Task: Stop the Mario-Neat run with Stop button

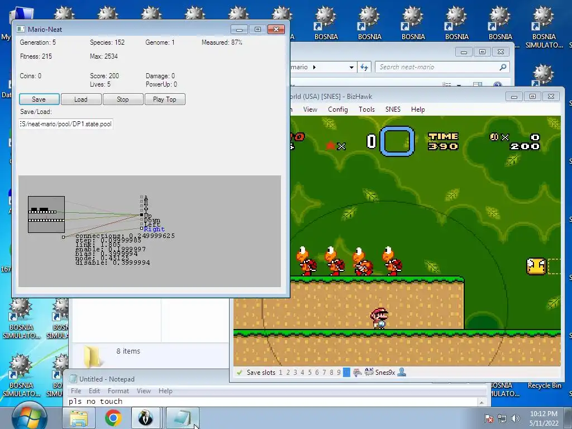Action: coord(122,99)
